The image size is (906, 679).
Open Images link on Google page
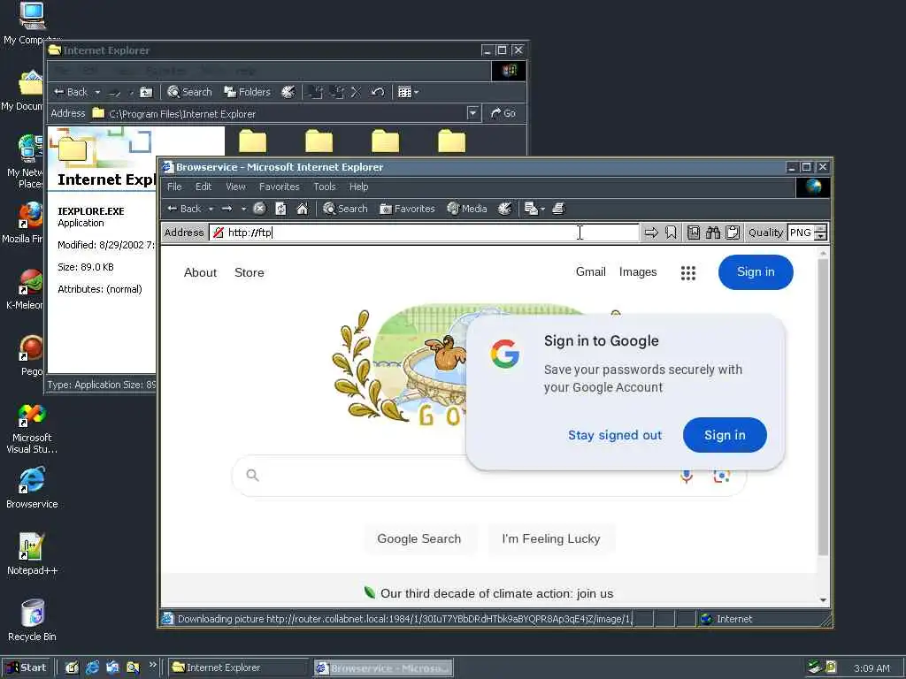click(x=638, y=272)
